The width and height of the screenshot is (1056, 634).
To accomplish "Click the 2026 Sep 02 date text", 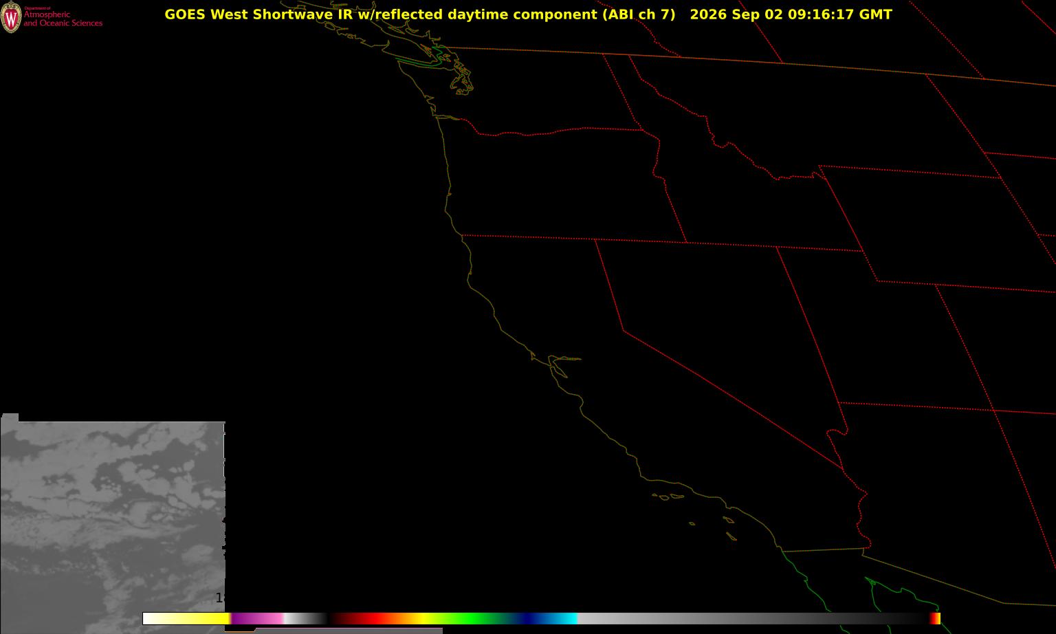I will [736, 14].
